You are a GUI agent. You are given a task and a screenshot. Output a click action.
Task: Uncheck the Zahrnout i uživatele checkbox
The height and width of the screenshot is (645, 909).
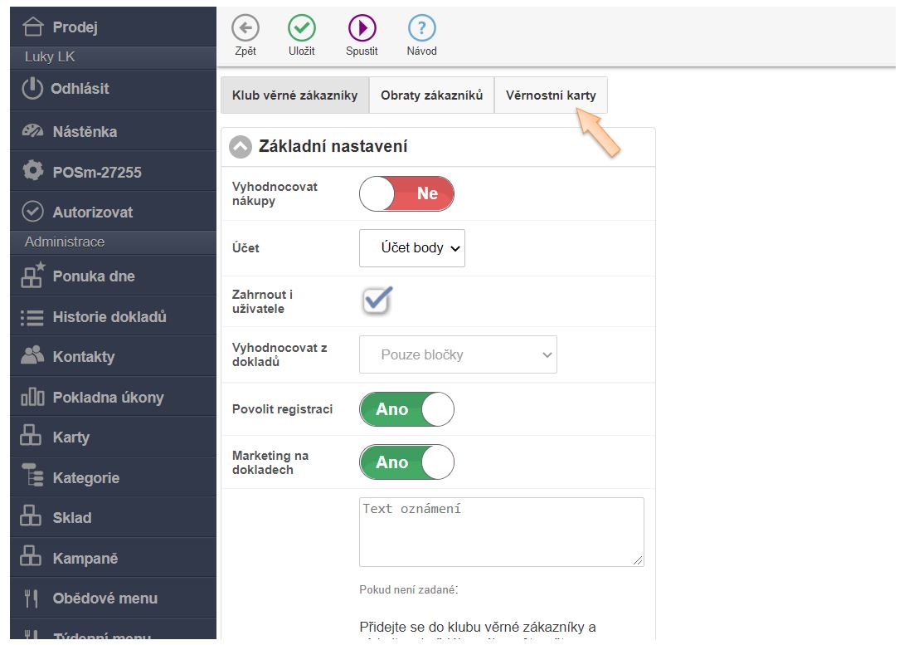click(377, 301)
